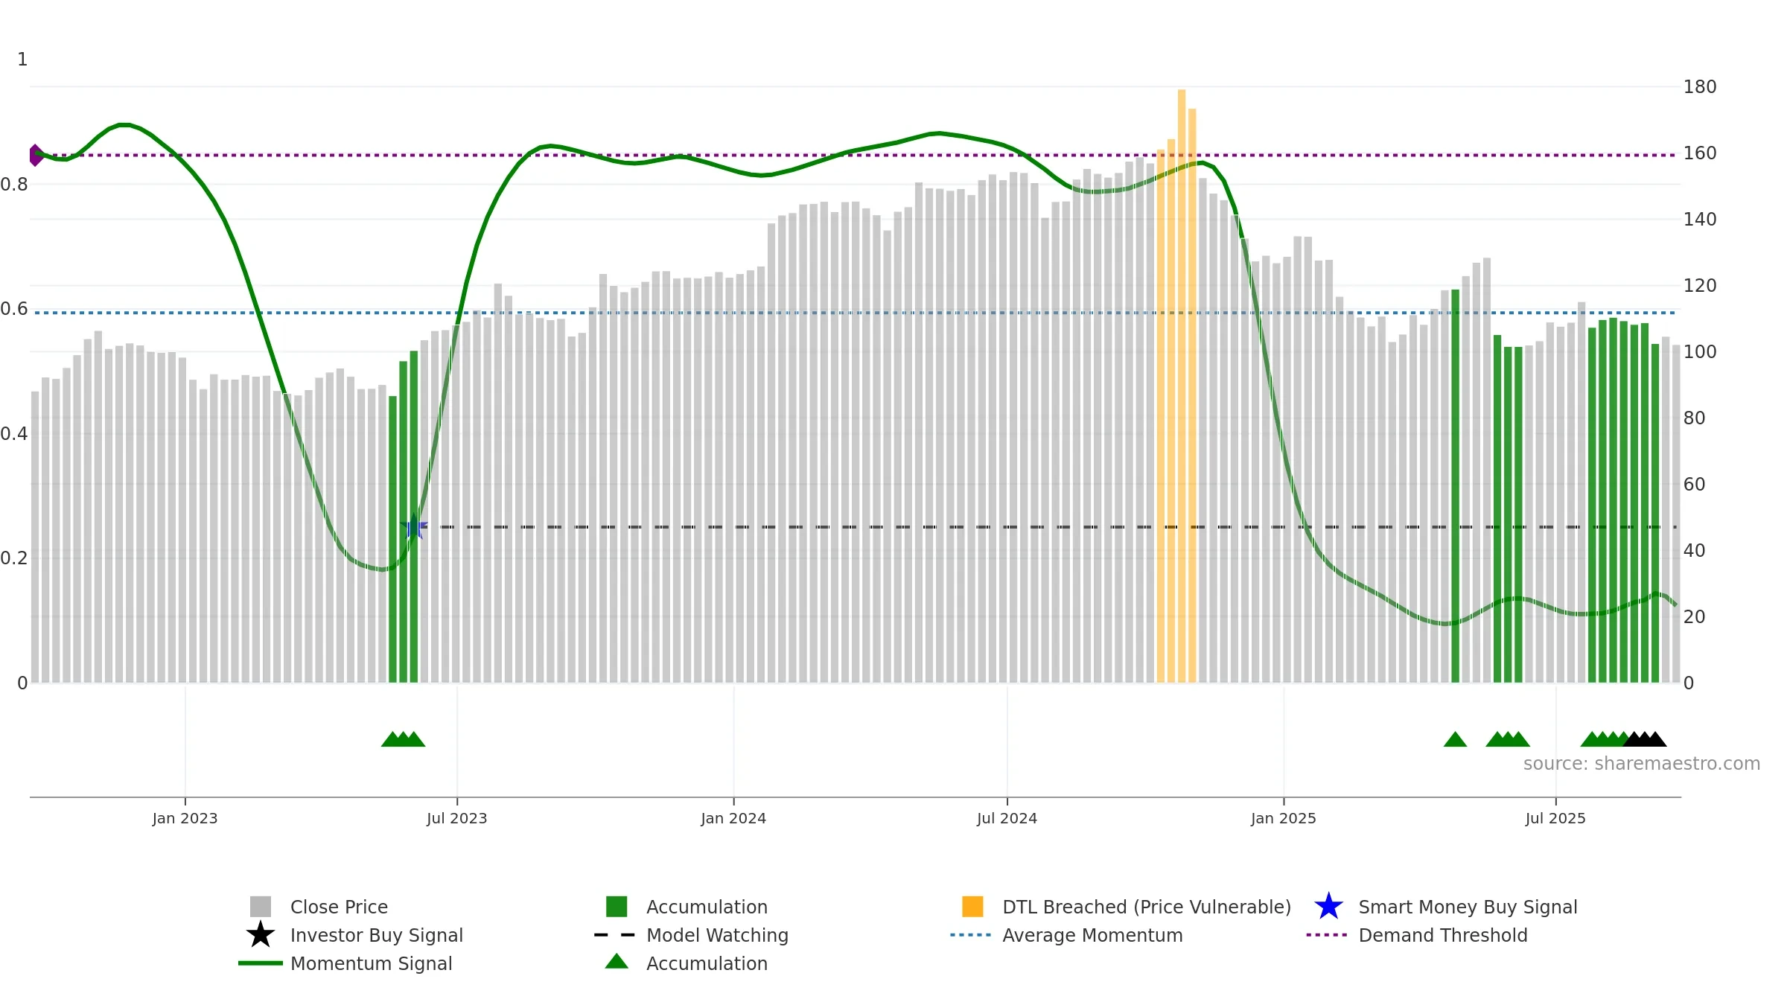Click the Jan 2024 axis label

[x=733, y=819]
